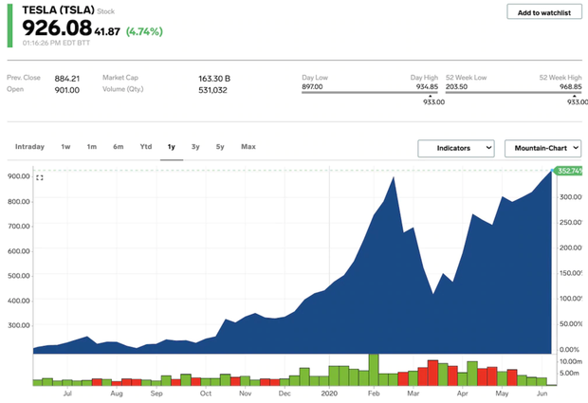
Task: Click the Day Low/High range bar
Action: [370, 92]
